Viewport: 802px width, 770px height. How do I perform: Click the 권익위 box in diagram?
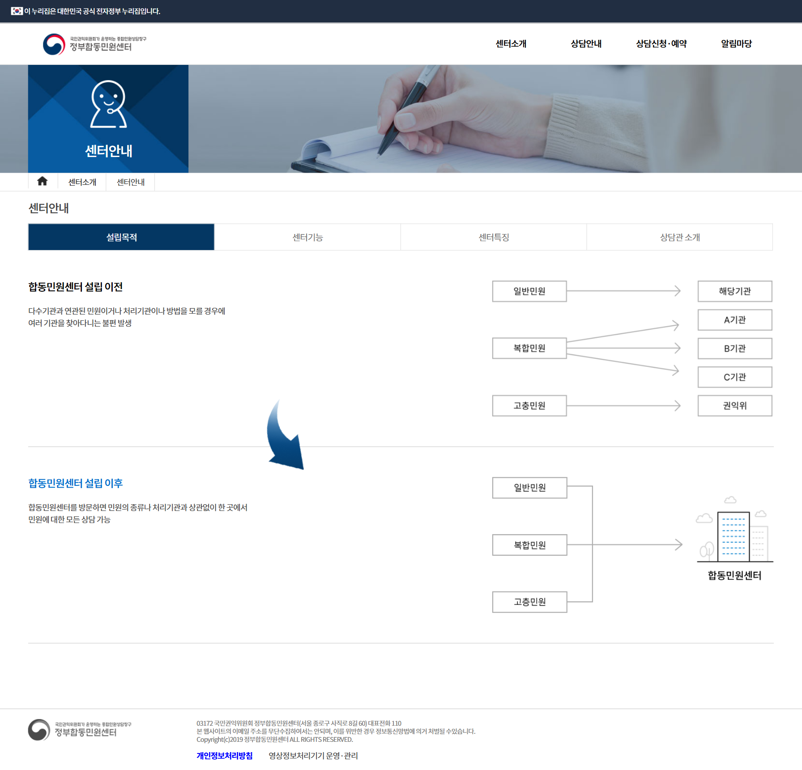pyautogui.click(x=735, y=406)
